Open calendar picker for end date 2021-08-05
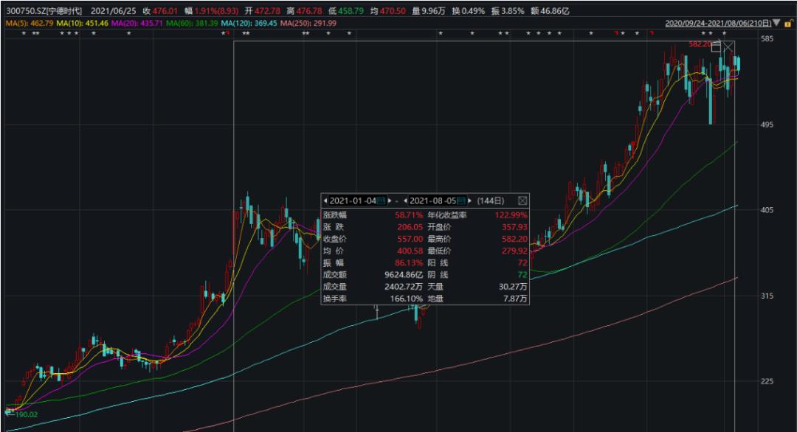Screen dimensions: 797x432 461,201
